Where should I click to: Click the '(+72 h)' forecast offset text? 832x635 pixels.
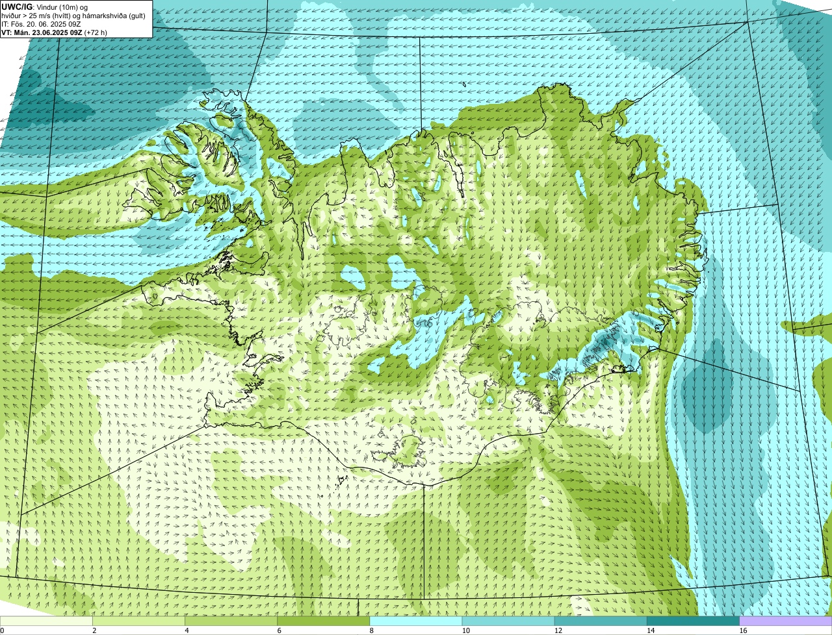[96, 32]
